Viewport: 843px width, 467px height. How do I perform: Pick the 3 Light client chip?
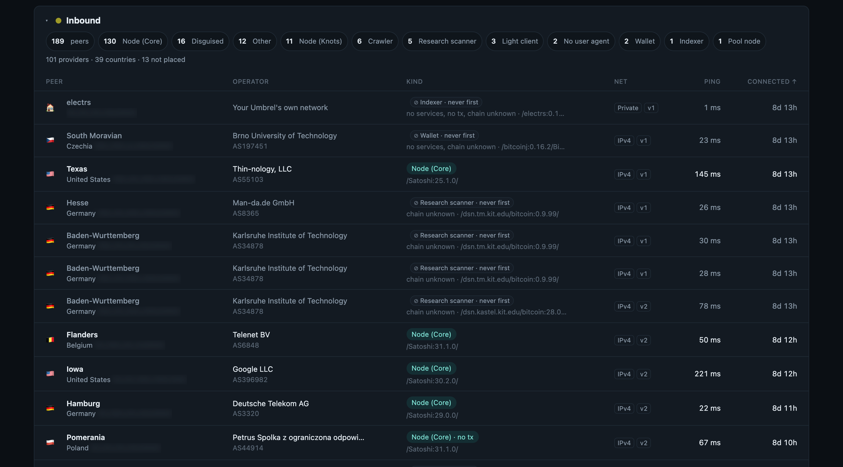pyautogui.click(x=514, y=41)
